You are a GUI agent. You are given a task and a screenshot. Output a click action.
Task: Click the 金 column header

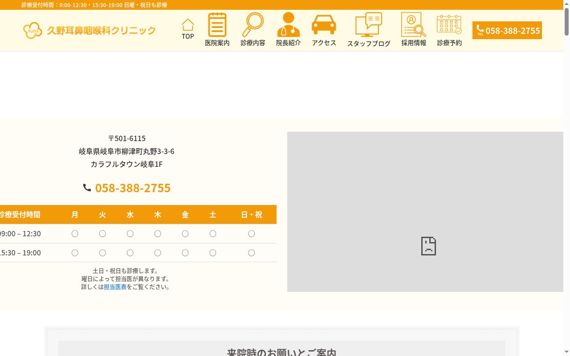coord(185,214)
